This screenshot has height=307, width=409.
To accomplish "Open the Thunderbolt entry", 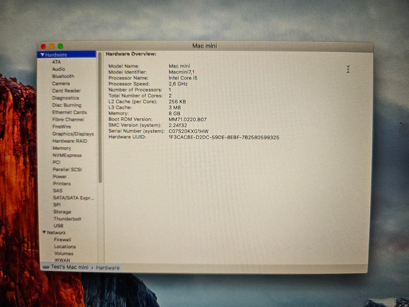I will point(68,219).
